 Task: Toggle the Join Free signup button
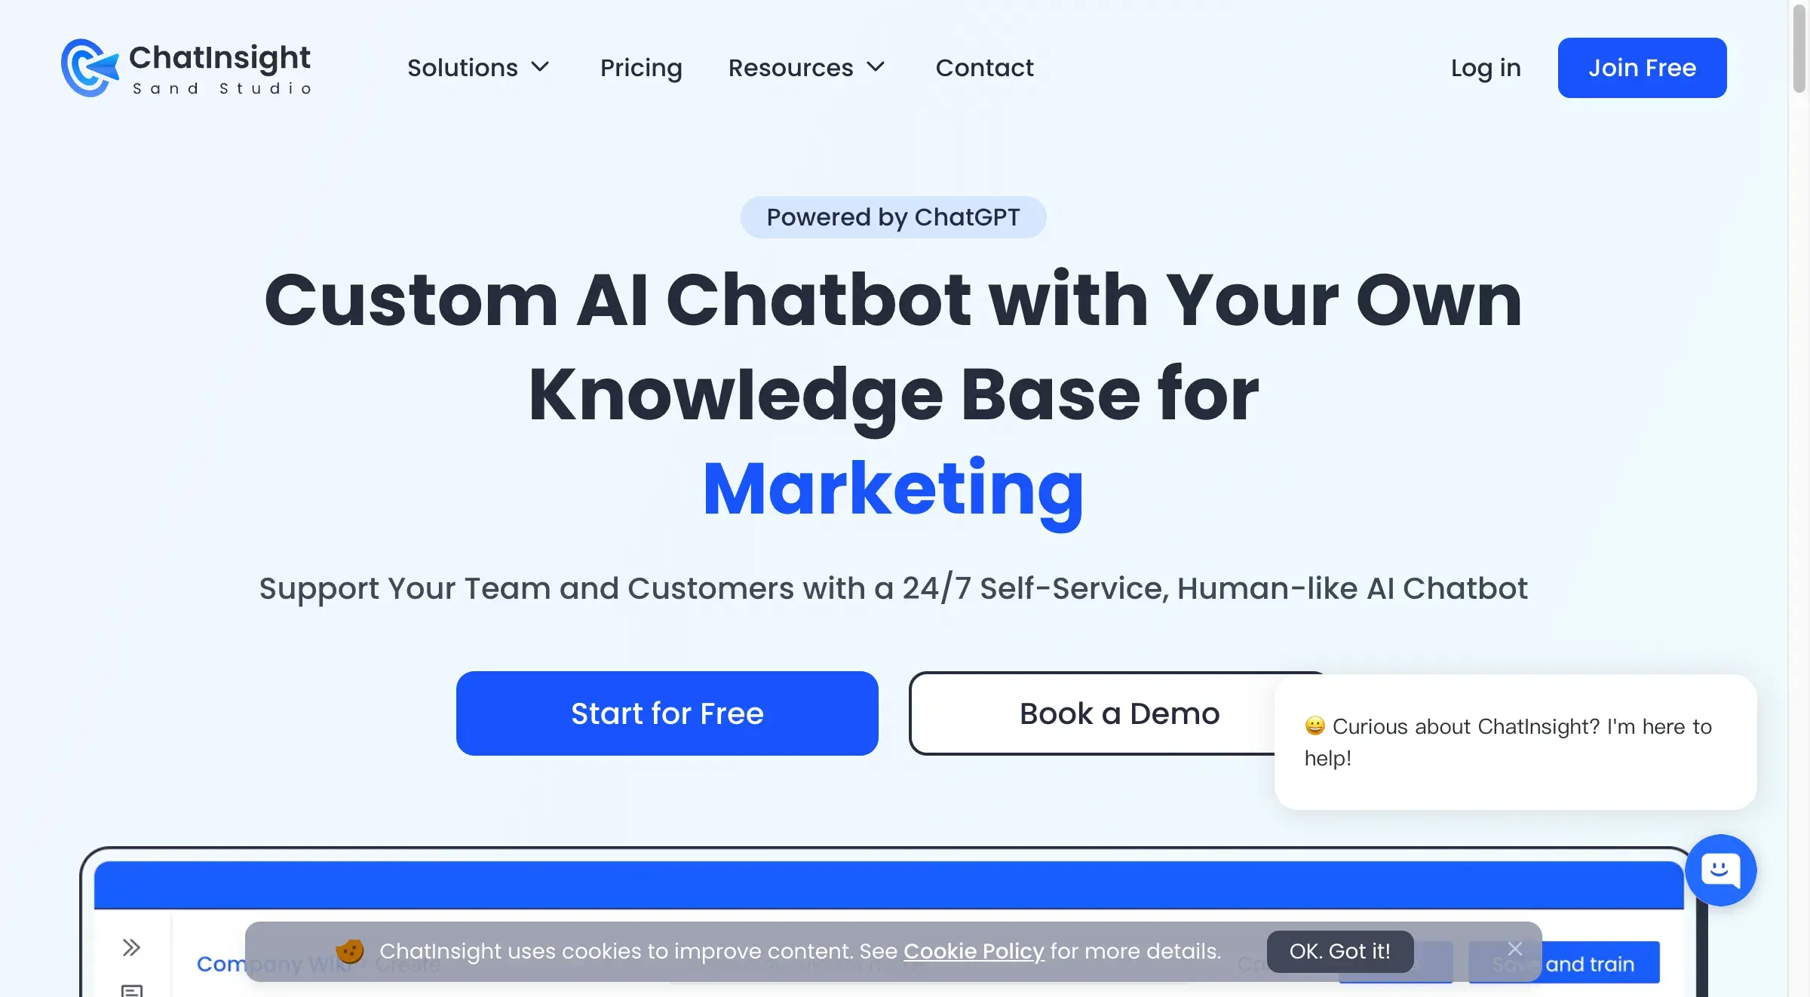[x=1643, y=68]
